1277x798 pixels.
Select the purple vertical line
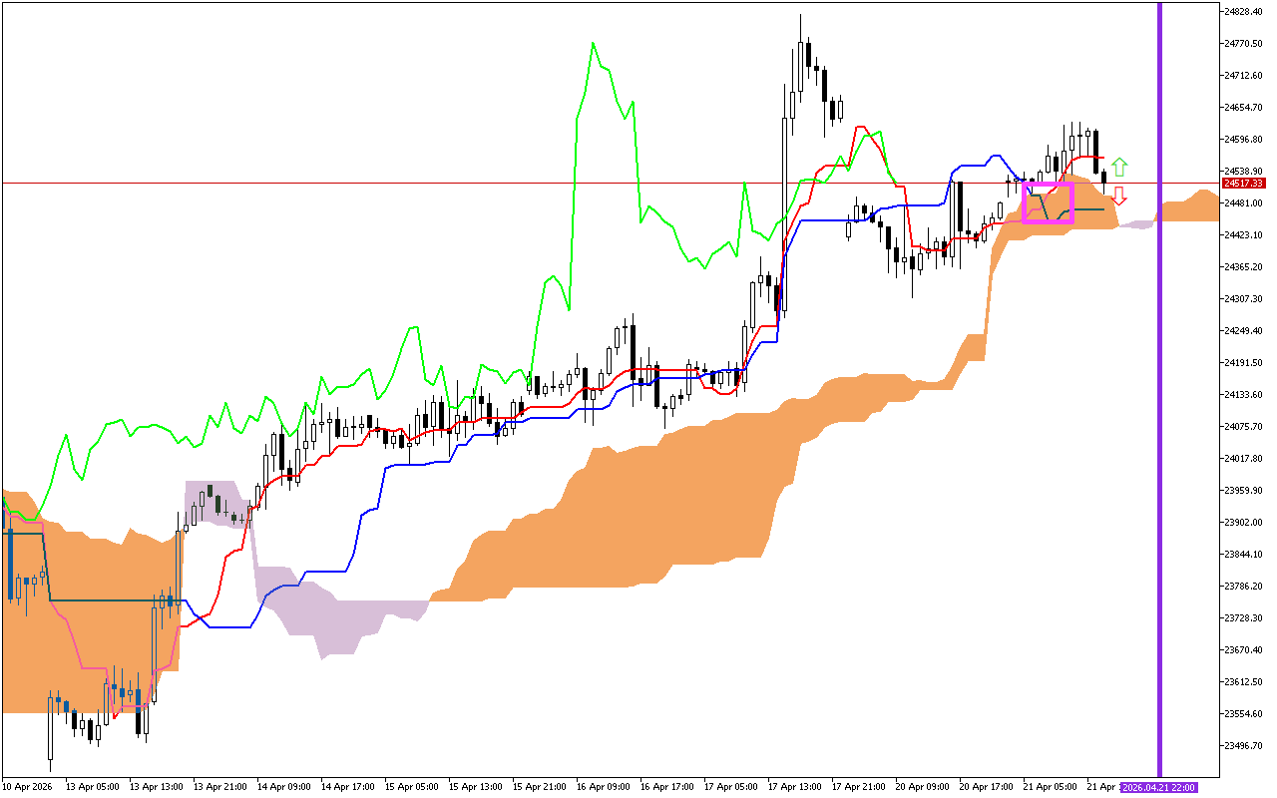(1159, 399)
